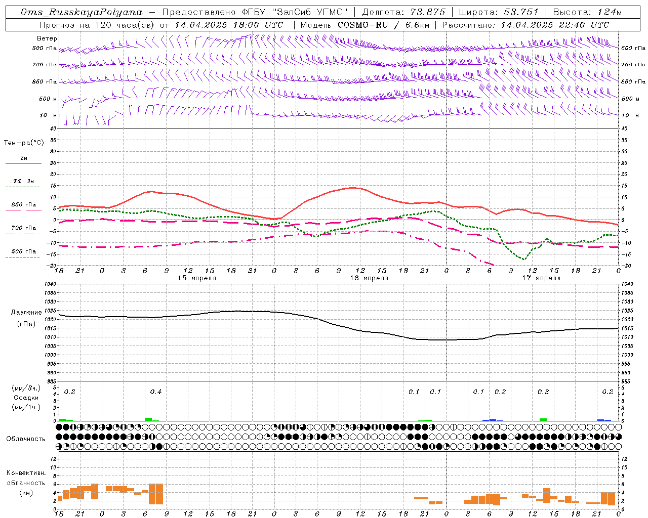Click the 700 гПа legend entry under Тем-ра
Viewport: 648px width, 518px height.
tap(24, 228)
